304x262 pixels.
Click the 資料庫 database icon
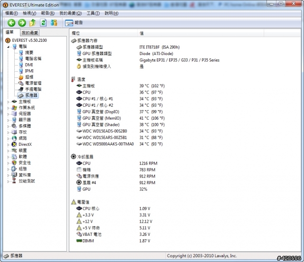pyautogui.click(x=14, y=175)
